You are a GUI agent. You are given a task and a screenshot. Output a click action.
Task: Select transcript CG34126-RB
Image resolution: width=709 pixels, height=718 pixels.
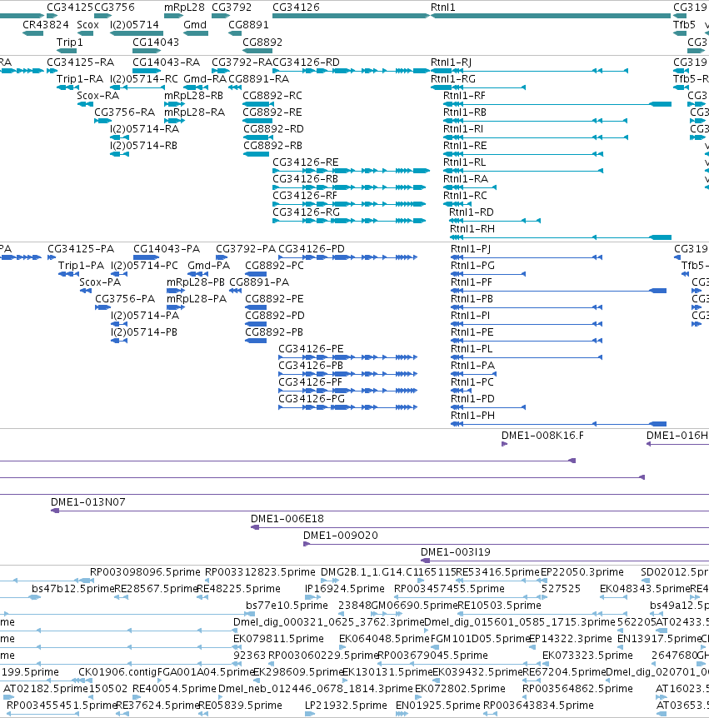point(305,179)
